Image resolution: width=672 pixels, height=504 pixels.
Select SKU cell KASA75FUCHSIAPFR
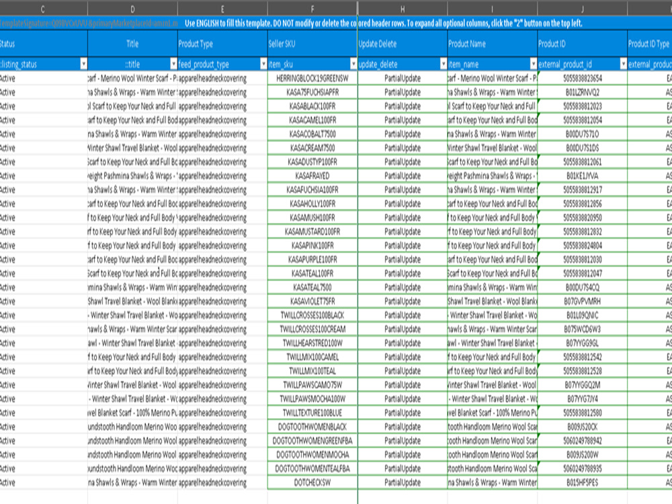[312, 92]
